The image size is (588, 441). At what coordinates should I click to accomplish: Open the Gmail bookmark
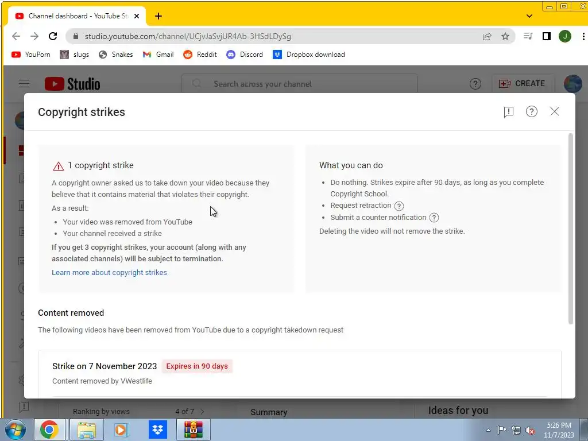158,55
